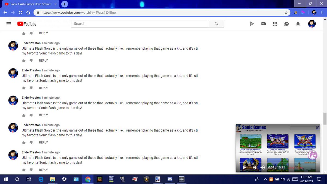Image resolution: width=327 pixels, height=184 pixels.
Task: Open File Explorer from taskbar
Action: coord(53,179)
